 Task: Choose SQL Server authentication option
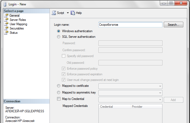pos(59,37)
